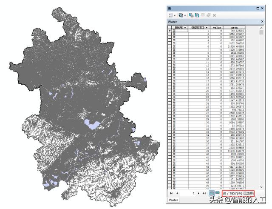
Task: Click the Related Tables icon
Action: pos(181,15)
